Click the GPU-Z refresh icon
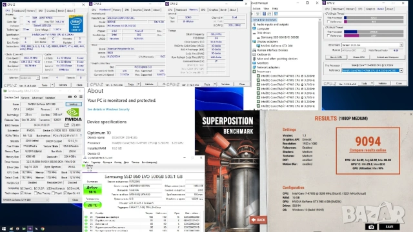Viewport: 413px width, 232px height. point(76,97)
